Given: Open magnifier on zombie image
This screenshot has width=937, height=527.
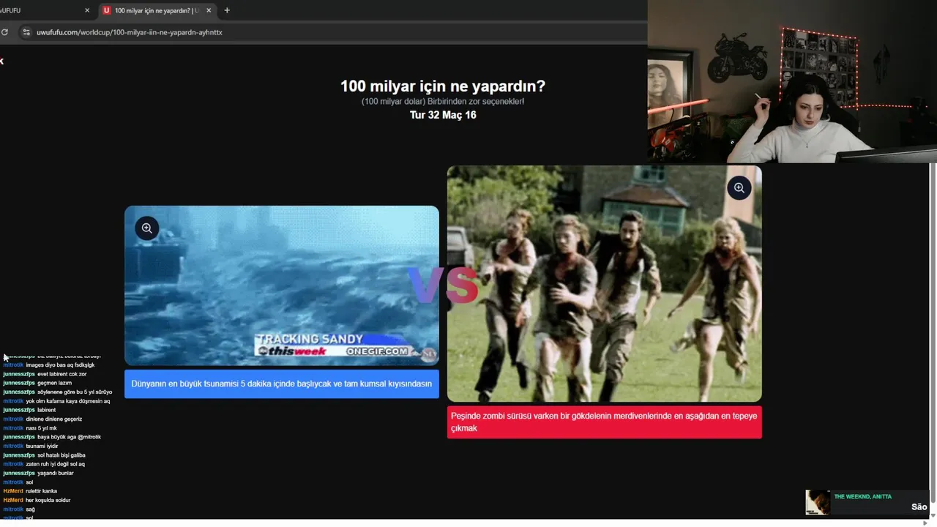Looking at the screenshot, I should 739,188.
